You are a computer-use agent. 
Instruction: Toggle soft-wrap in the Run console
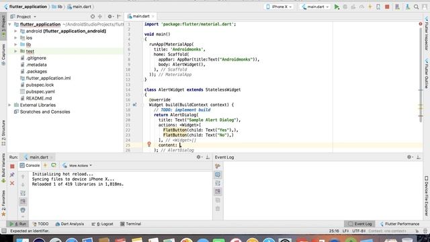(x=23, y=193)
